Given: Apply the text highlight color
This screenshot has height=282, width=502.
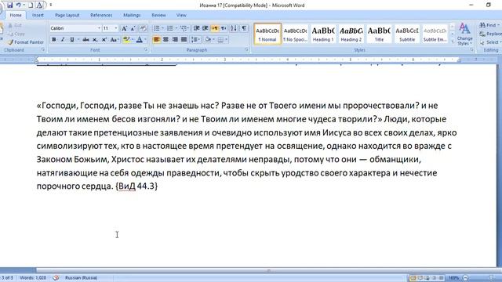Looking at the screenshot, I should pyautogui.click(x=126, y=40).
